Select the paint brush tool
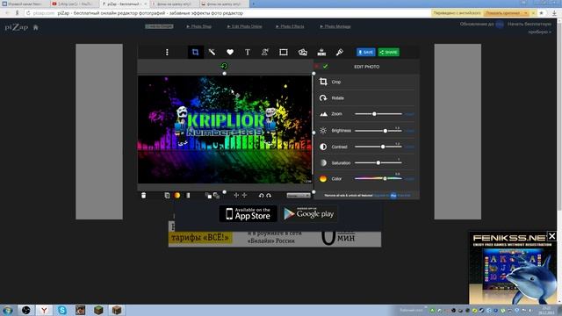This screenshot has height=316, width=562. click(x=340, y=53)
